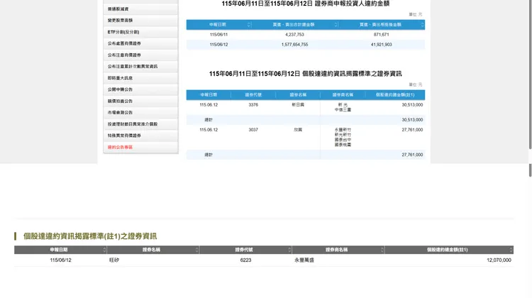Screen dimensions: 532x298
Task: Select stock code 3037
Action: (x=253, y=130)
